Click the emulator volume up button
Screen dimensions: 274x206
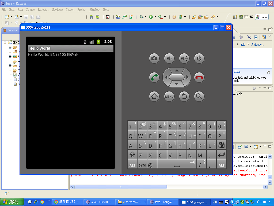184,58
